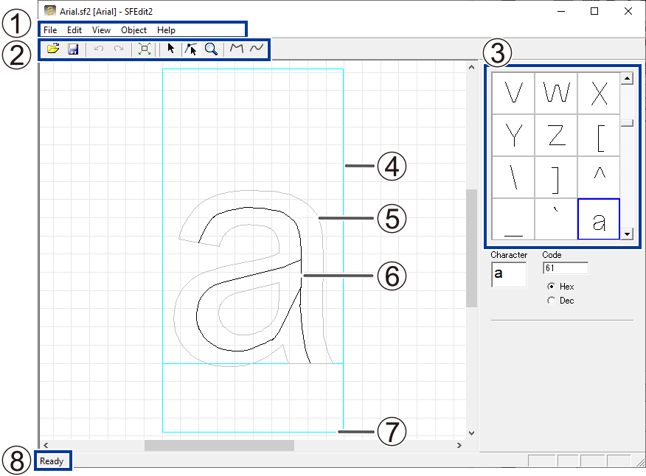Save the font with the floppy disk icon
The image size is (646, 476).
click(x=73, y=49)
